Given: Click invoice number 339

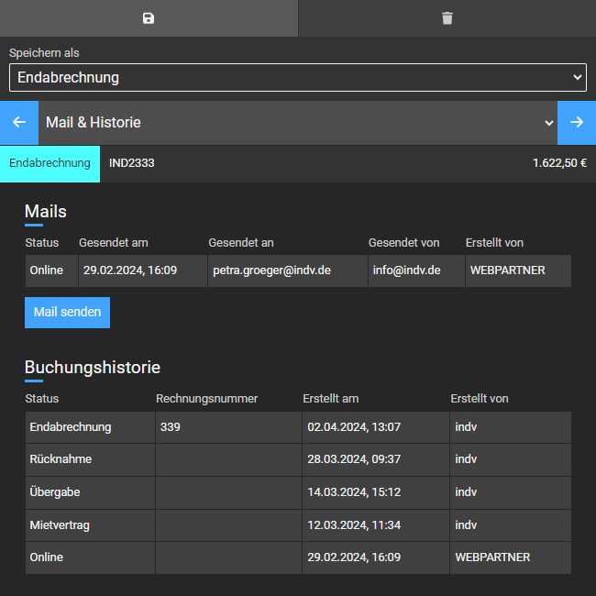Looking at the screenshot, I should pos(171,427).
